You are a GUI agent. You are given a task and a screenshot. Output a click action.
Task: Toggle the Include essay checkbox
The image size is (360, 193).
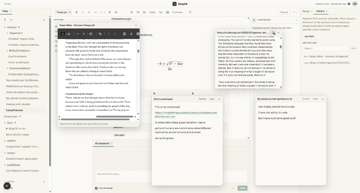pos(96,188)
